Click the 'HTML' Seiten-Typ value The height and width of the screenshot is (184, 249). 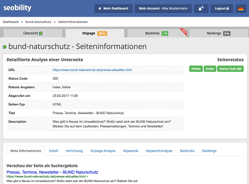(x=57, y=104)
